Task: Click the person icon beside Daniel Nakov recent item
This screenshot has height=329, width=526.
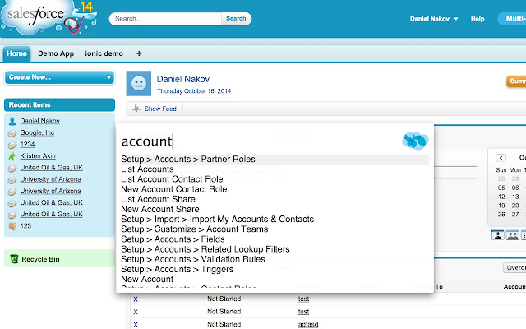Action: tap(12, 121)
